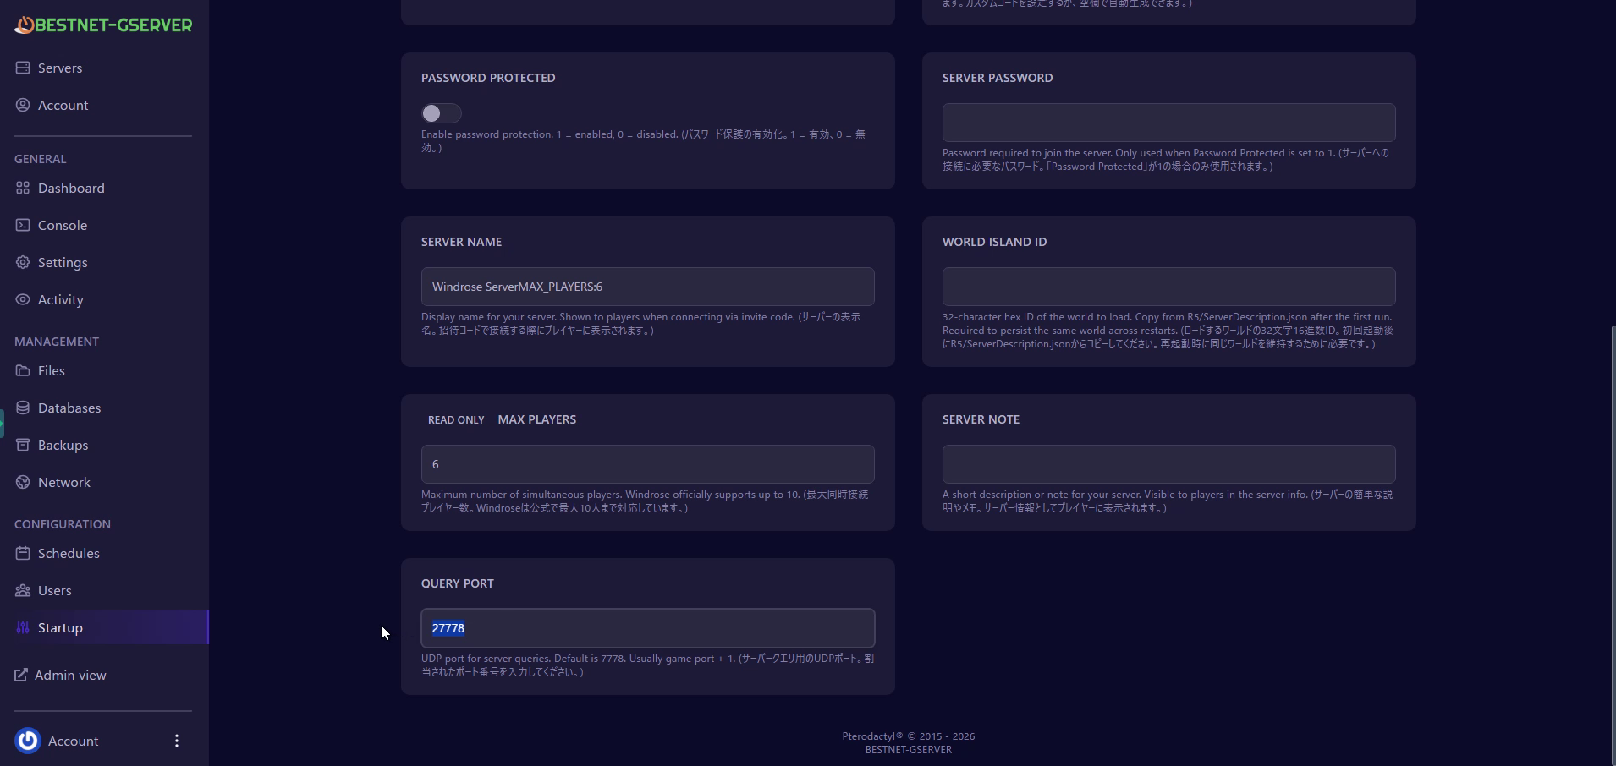This screenshot has height=766, width=1616.
Task: Open the Account three-dot menu
Action: point(176,741)
